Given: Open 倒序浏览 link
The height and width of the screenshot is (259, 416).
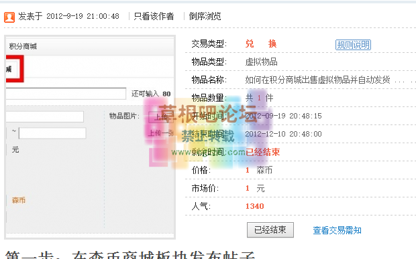Looking at the screenshot, I should click(x=205, y=17).
